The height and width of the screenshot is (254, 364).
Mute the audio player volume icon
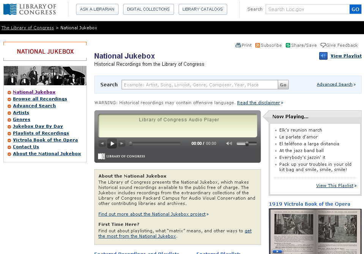coord(229,143)
